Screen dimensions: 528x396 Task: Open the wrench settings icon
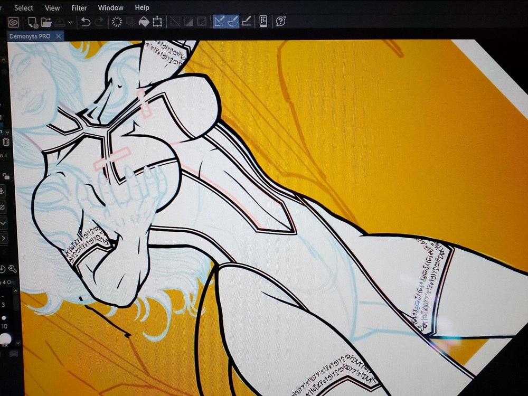coord(13,269)
